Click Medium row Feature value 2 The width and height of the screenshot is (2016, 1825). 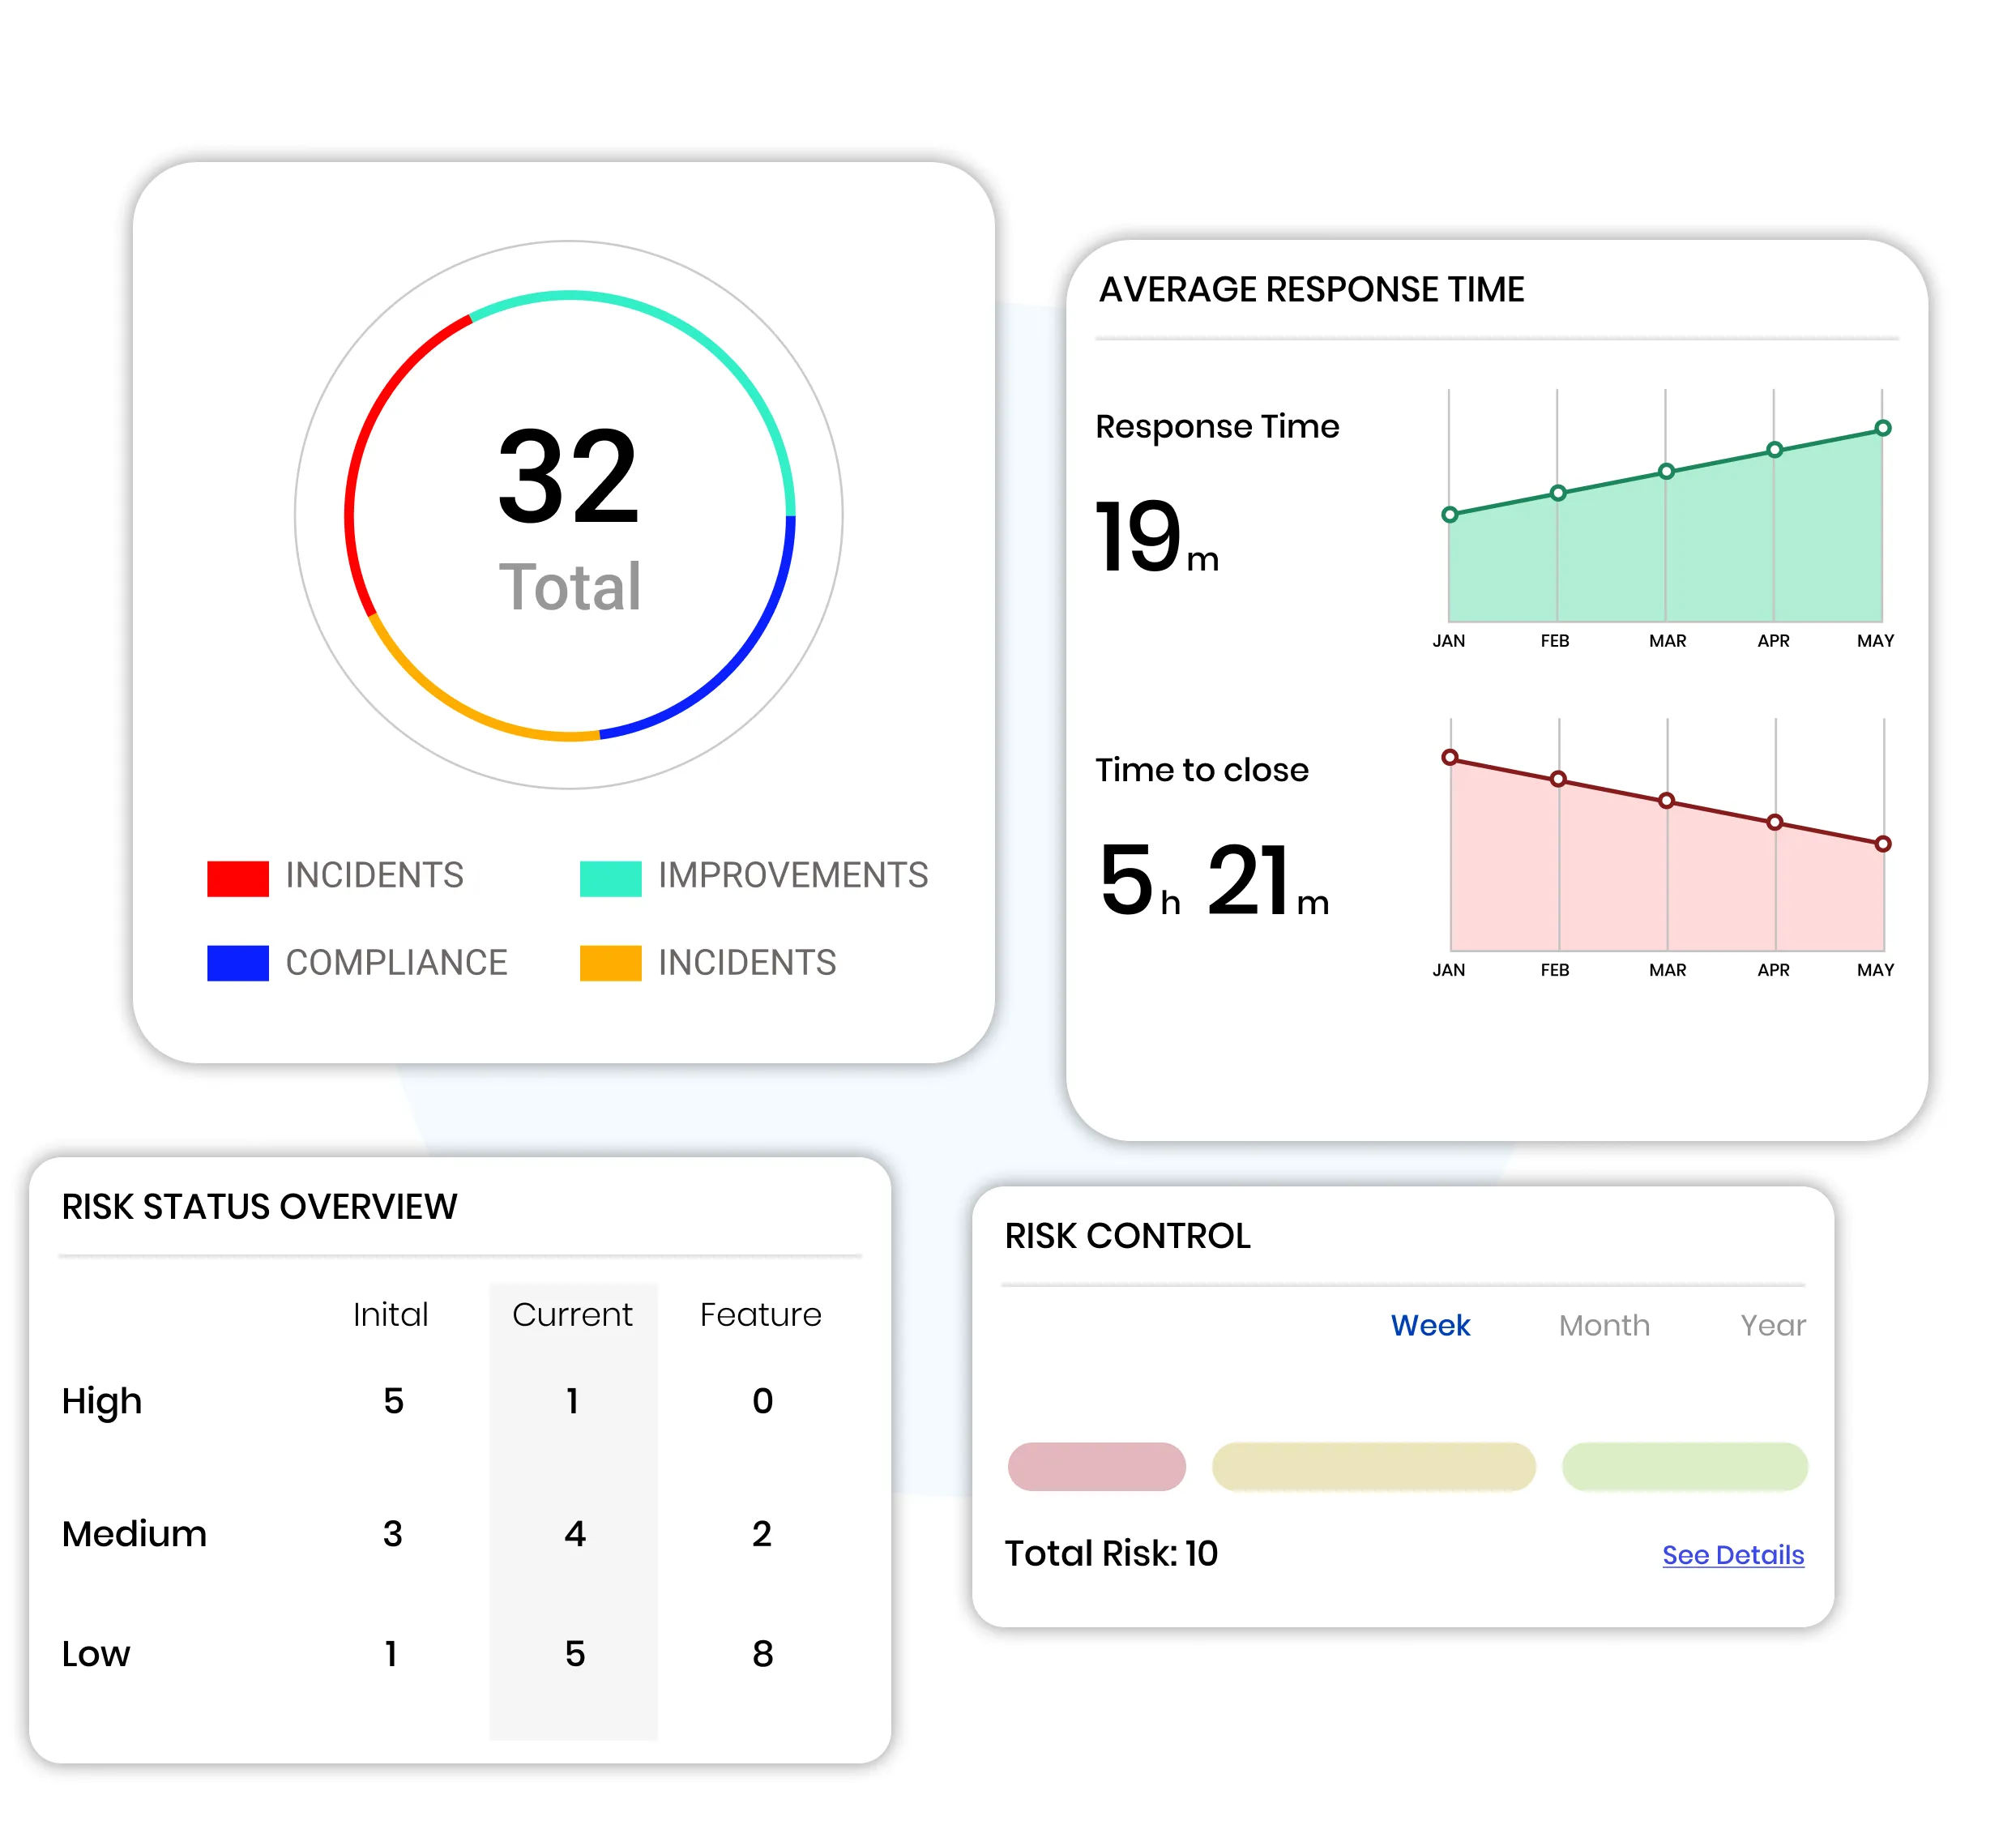762,1533
